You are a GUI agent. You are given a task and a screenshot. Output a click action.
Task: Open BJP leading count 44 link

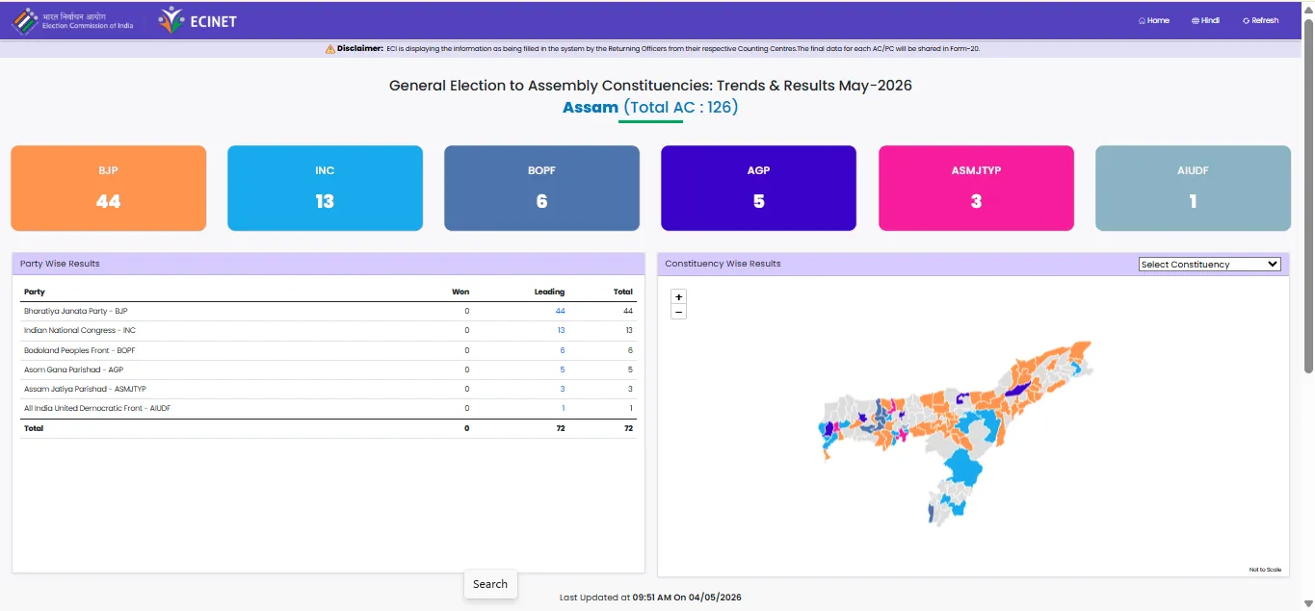pyautogui.click(x=560, y=311)
